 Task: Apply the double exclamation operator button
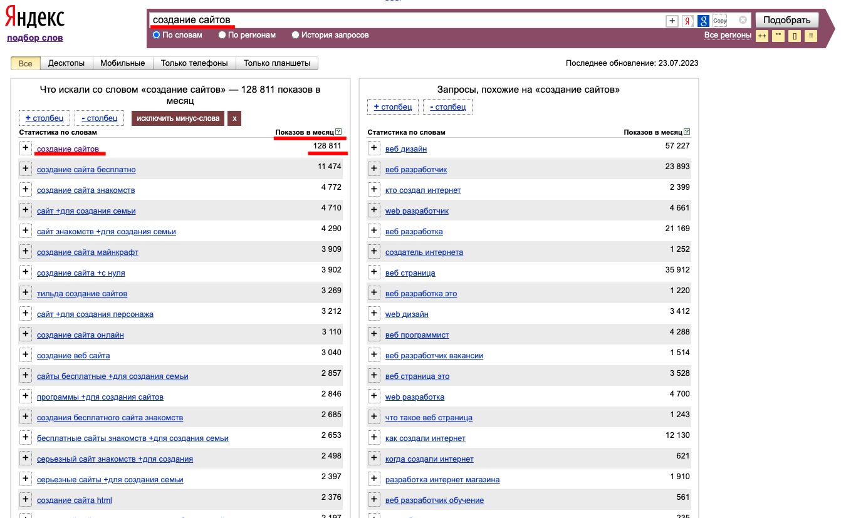pyautogui.click(x=811, y=36)
